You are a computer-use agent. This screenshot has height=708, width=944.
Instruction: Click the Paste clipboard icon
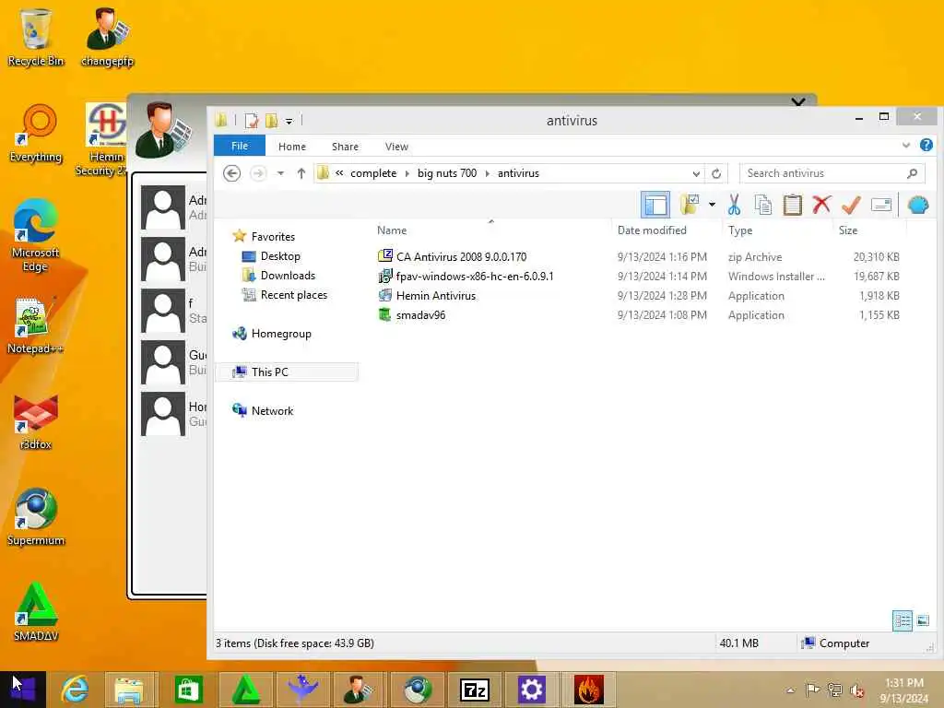coord(792,205)
